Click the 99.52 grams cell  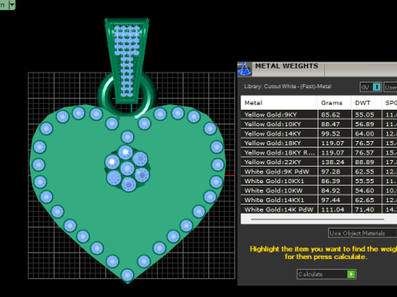334,134
